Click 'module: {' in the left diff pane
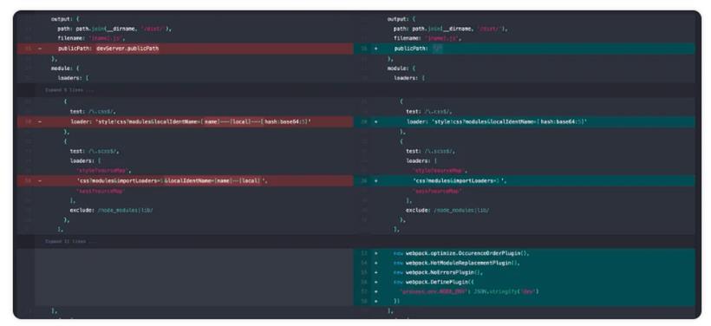Screen dimensions: 711x326 (x=65, y=68)
